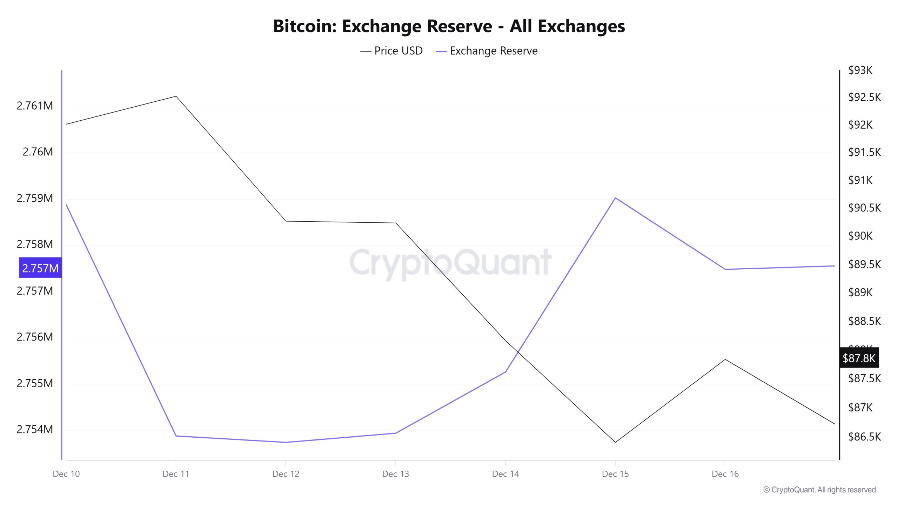
Task: Click the 2.761M left axis label
Action: point(35,106)
